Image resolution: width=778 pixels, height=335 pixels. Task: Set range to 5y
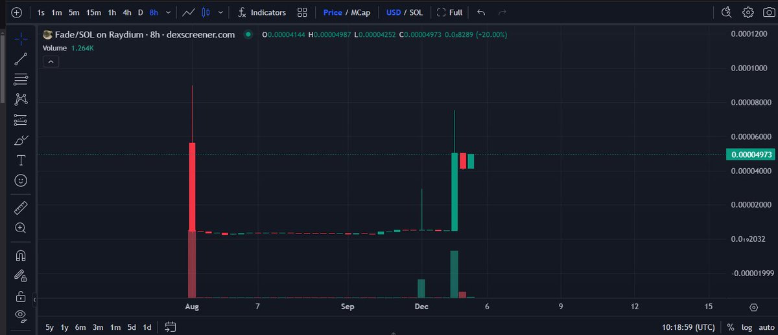(50, 327)
